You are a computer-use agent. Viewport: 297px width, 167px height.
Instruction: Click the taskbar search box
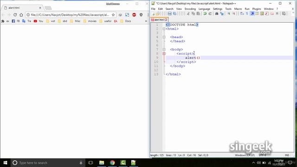click(47, 163)
